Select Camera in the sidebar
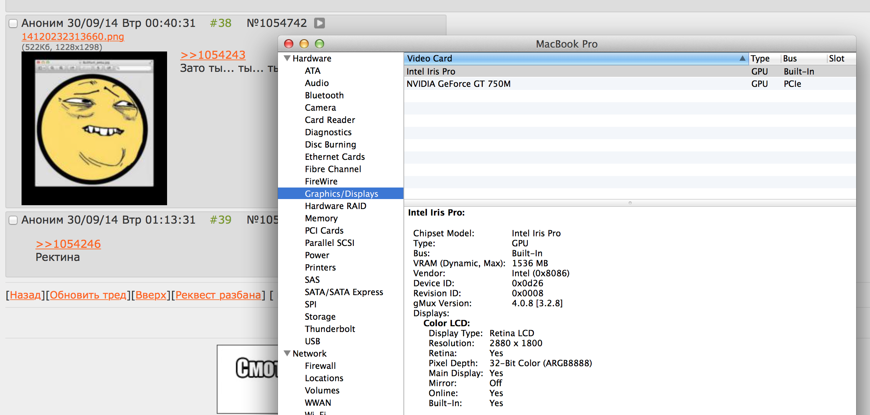The image size is (870, 415). point(320,108)
